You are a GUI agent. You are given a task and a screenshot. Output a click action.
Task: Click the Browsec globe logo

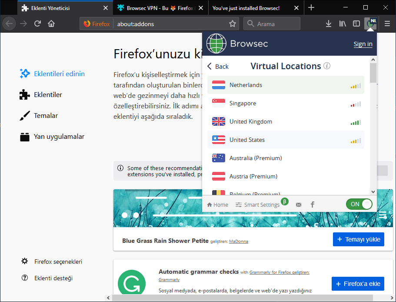pos(216,44)
